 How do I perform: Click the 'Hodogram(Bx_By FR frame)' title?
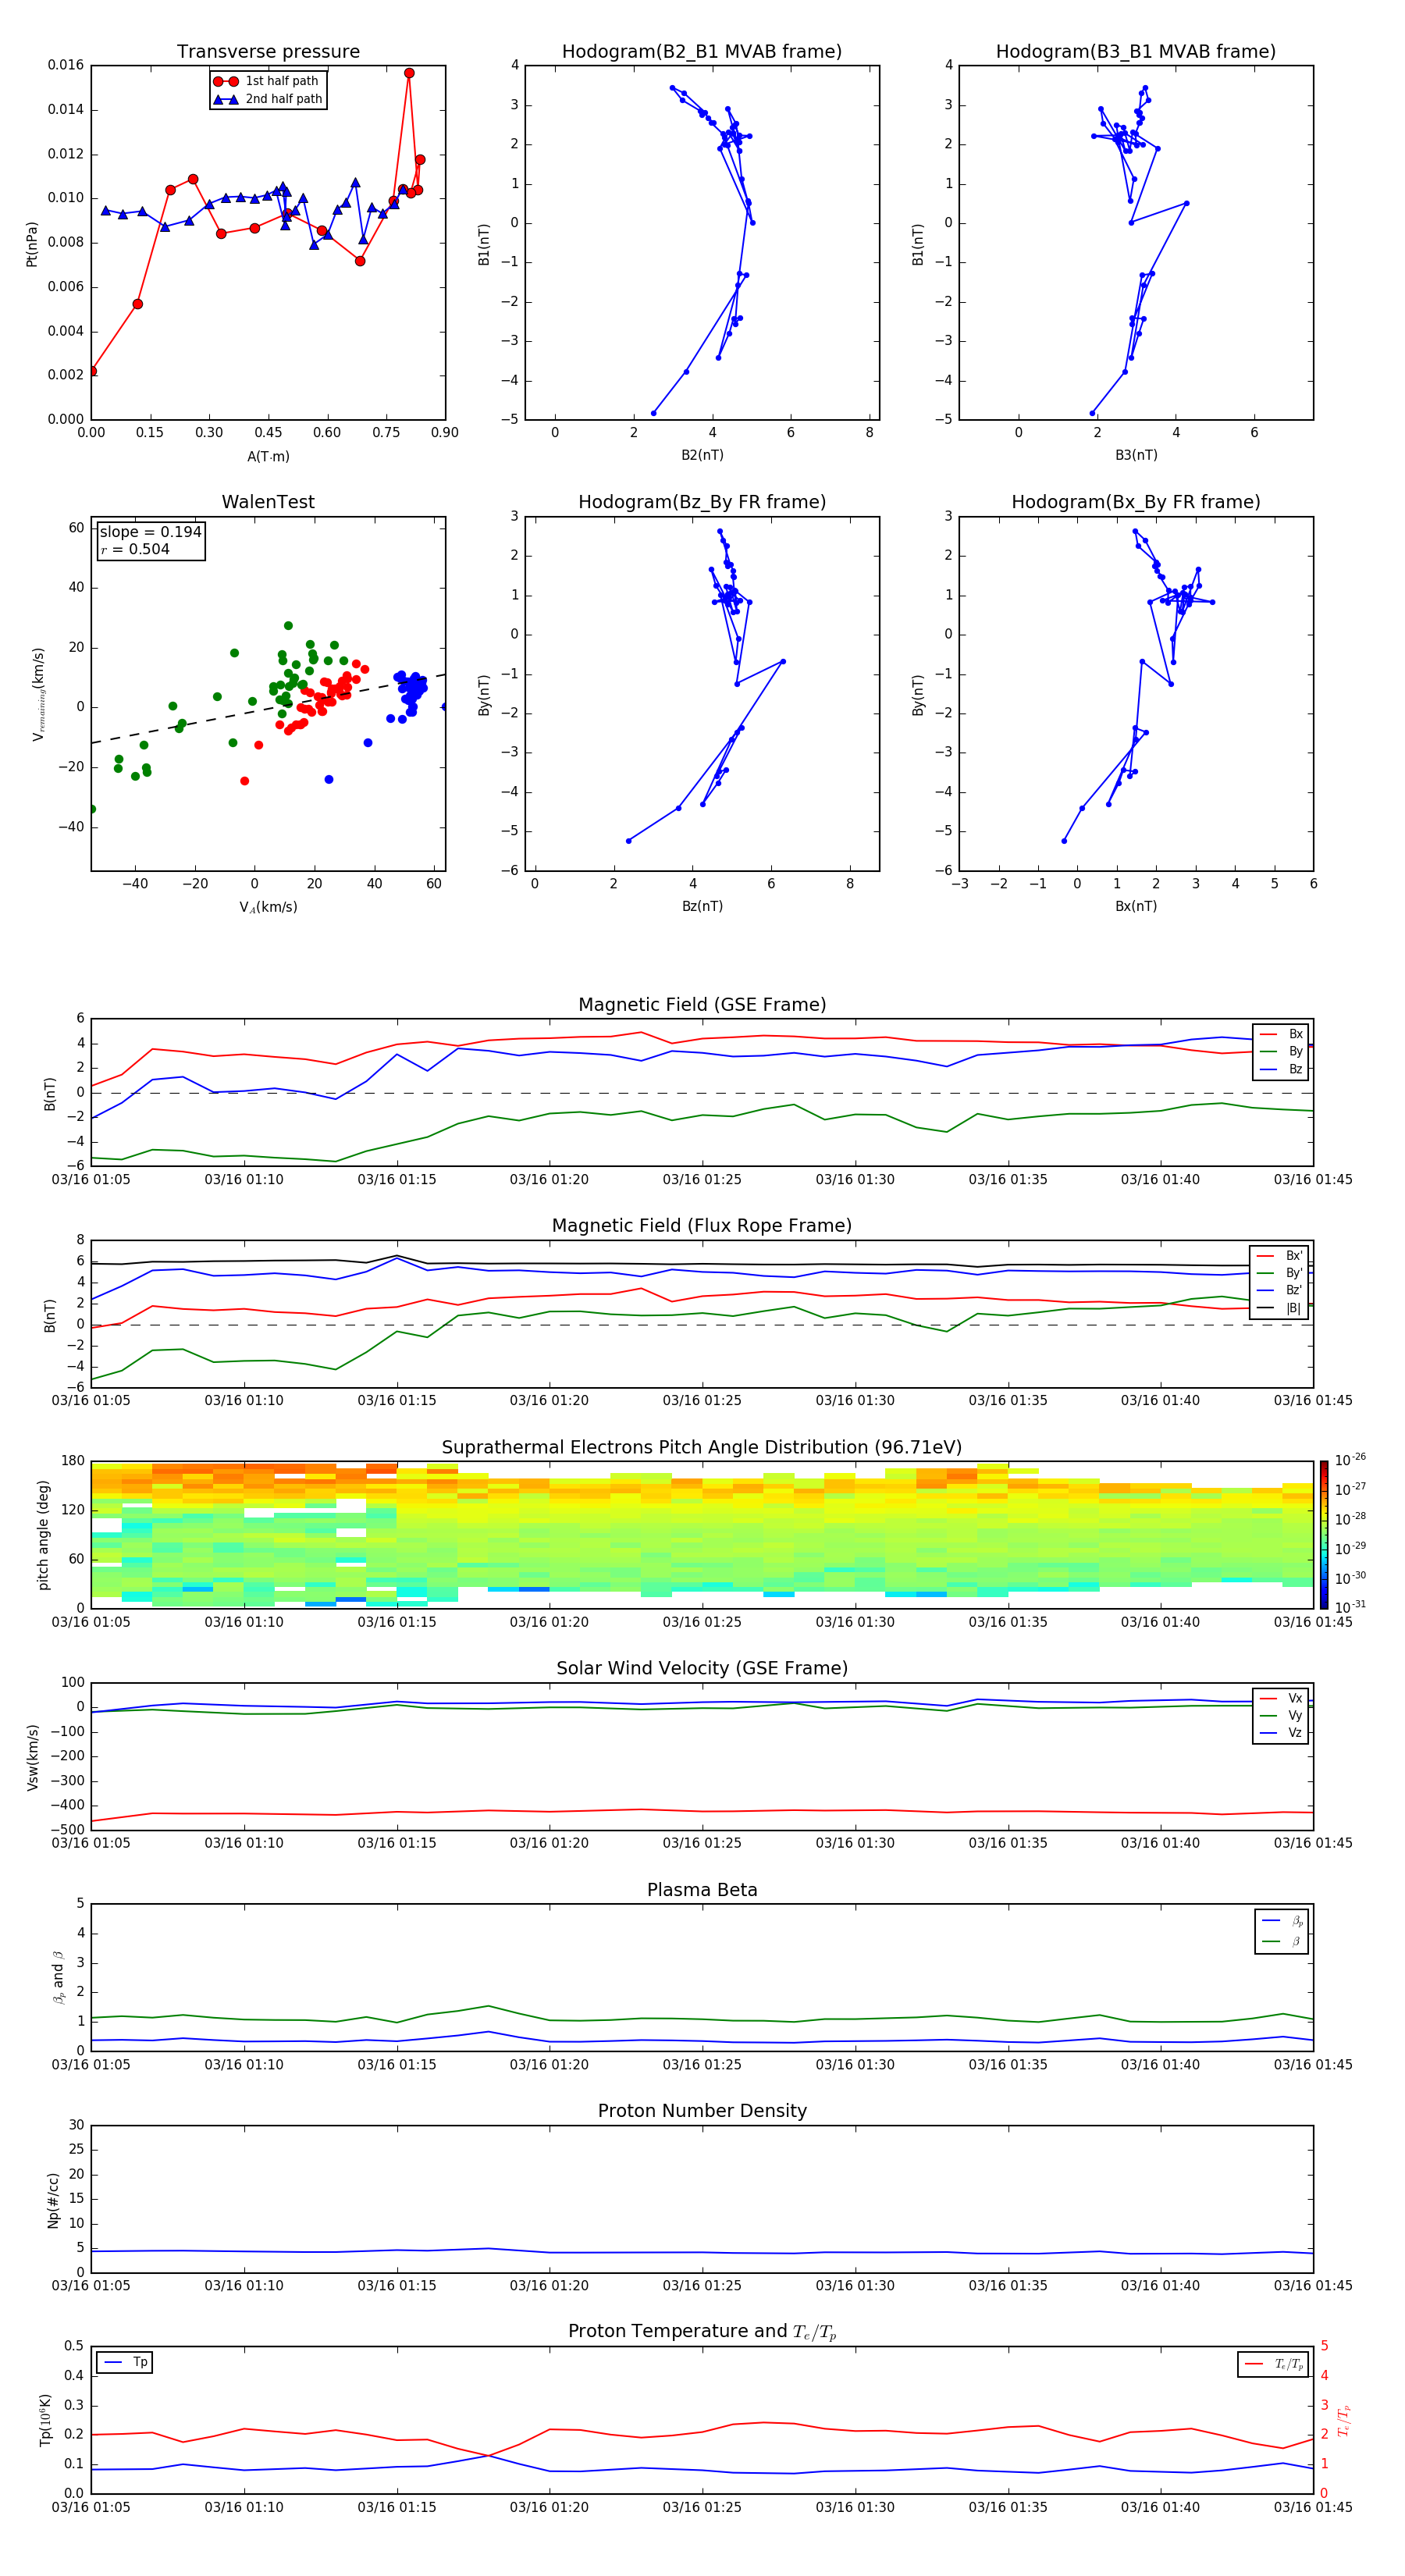coord(1136,502)
